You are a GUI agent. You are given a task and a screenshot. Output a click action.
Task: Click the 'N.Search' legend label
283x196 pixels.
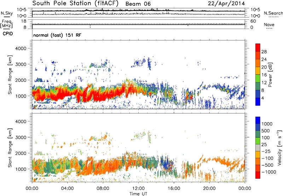273,13
